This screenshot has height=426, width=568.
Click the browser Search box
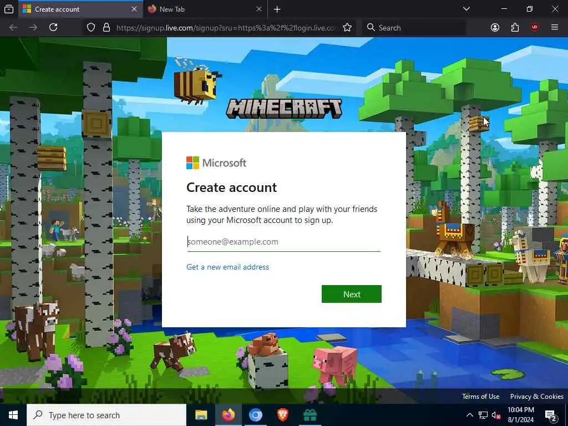click(x=414, y=28)
